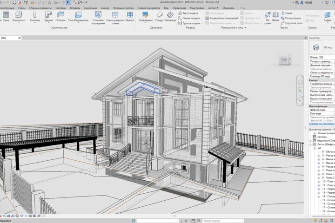Select the Линия модели tool
Image resolution: width=335 pixels, height=223 pixels.
point(189,18)
